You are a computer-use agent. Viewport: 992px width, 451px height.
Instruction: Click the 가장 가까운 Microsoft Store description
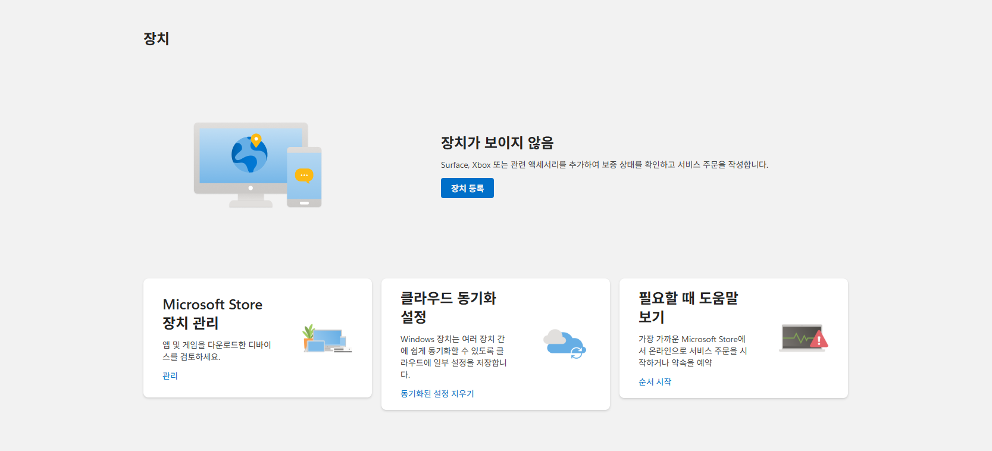coord(693,350)
